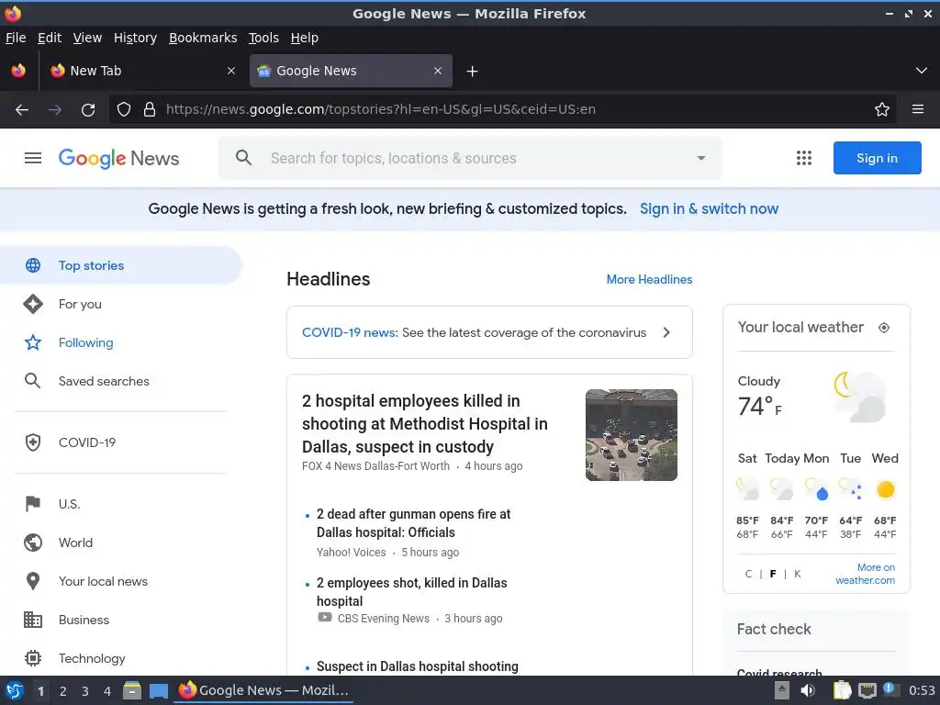Open the COVID-19 coverage chevron arrow
940x705 pixels.
tap(666, 332)
